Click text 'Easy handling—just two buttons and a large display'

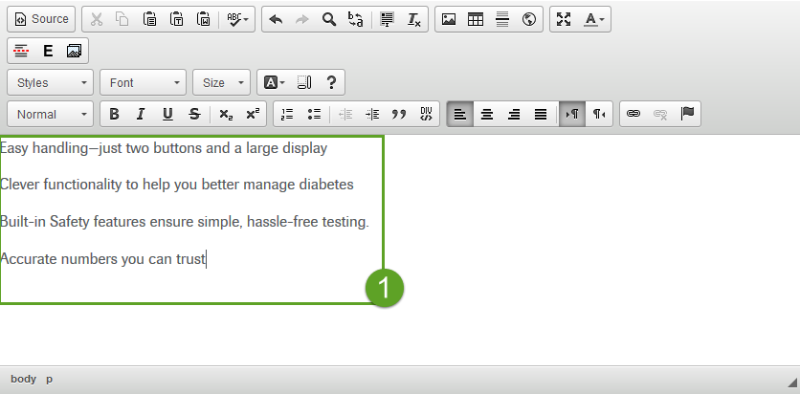tap(164, 148)
